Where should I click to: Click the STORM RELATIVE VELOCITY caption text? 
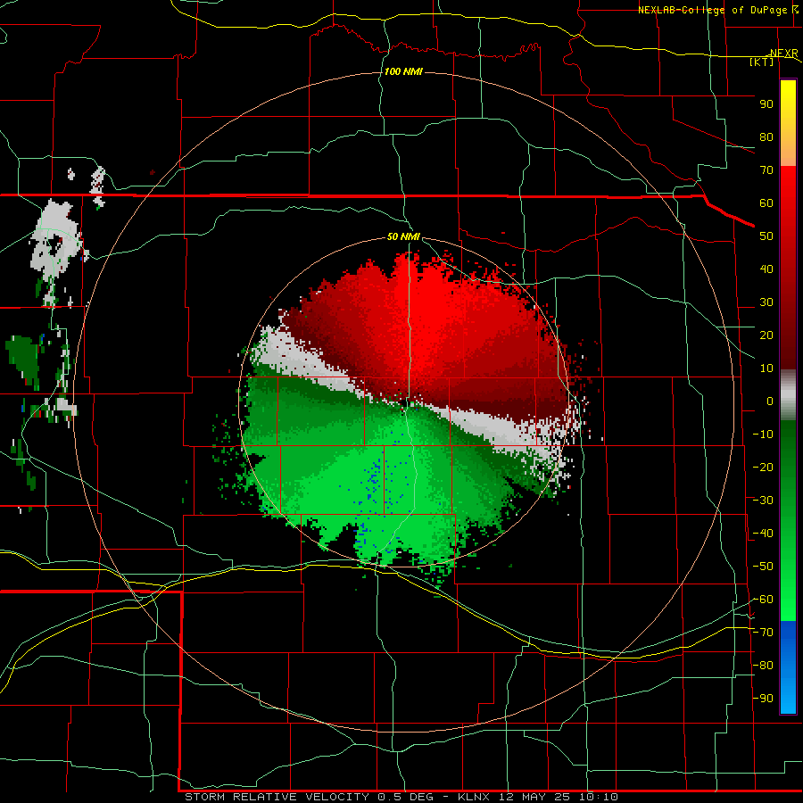click(x=277, y=797)
